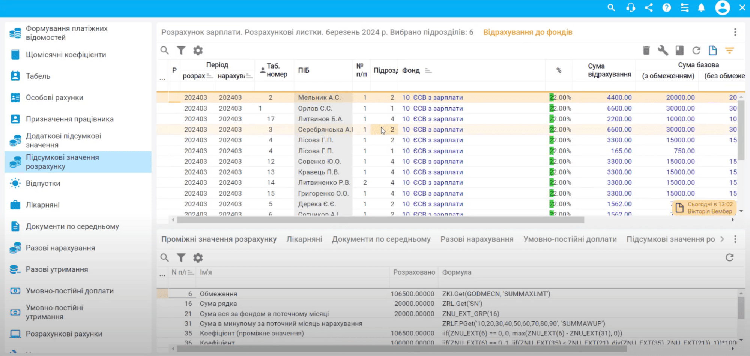750x356 pixels.
Task: Open the column list dots in lower table
Action: pyautogui.click(x=162, y=275)
